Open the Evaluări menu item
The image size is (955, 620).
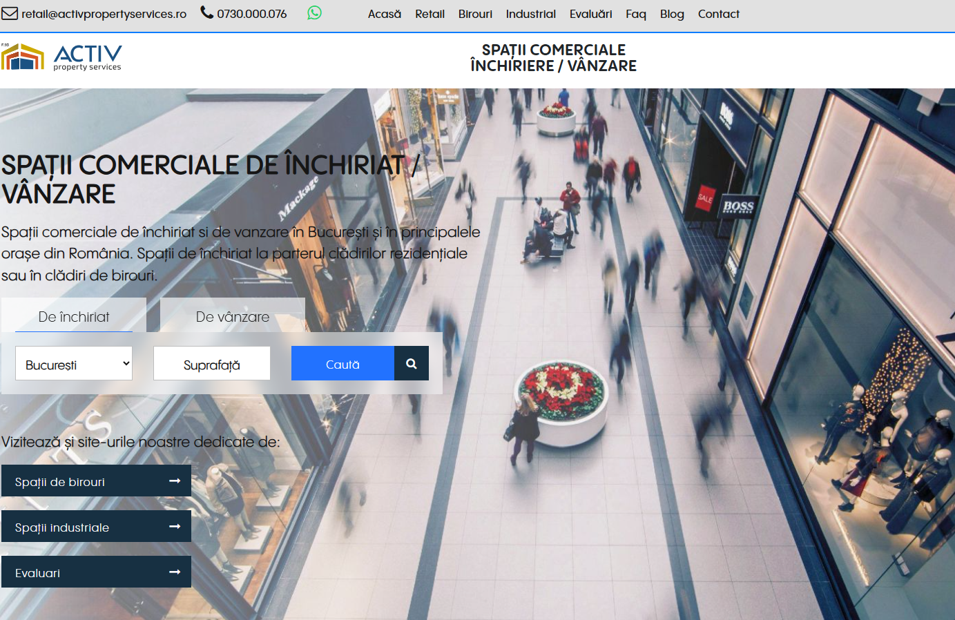pyautogui.click(x=590, y=14)
